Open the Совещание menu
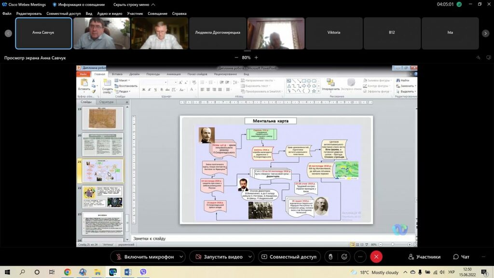The height and width of the screenshot is (278, 494). click(x=157, y=14)
